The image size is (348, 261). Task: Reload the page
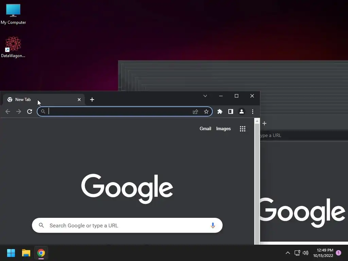pos(30,111)
